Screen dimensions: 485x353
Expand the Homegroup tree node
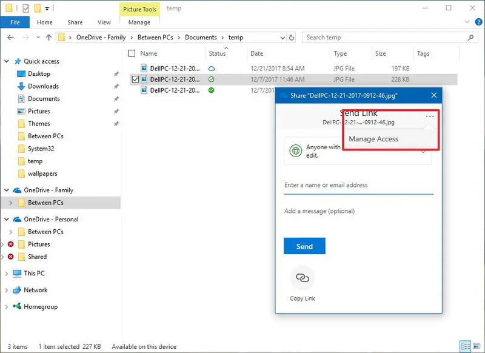(x=7, y=307)
